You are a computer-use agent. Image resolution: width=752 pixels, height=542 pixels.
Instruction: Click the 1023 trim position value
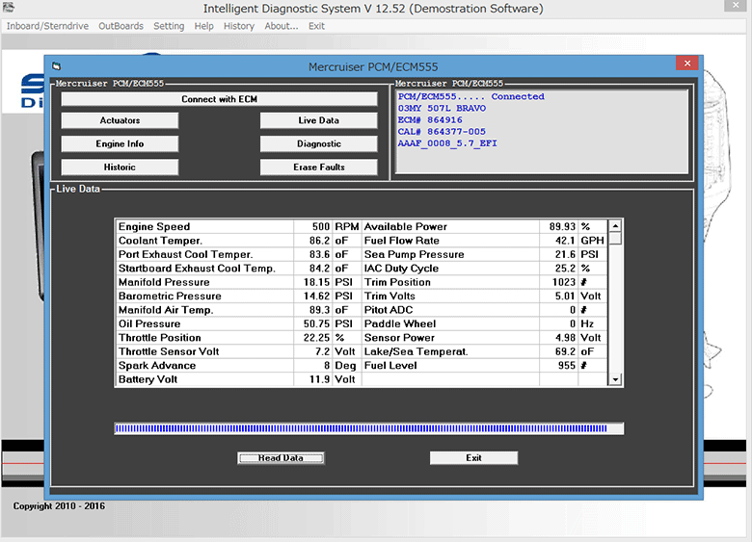[x=564, y=282]
